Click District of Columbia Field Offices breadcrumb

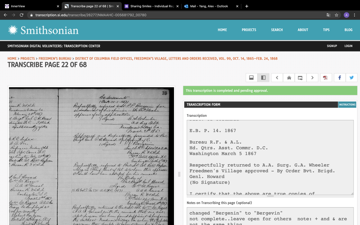pos(176,58)
